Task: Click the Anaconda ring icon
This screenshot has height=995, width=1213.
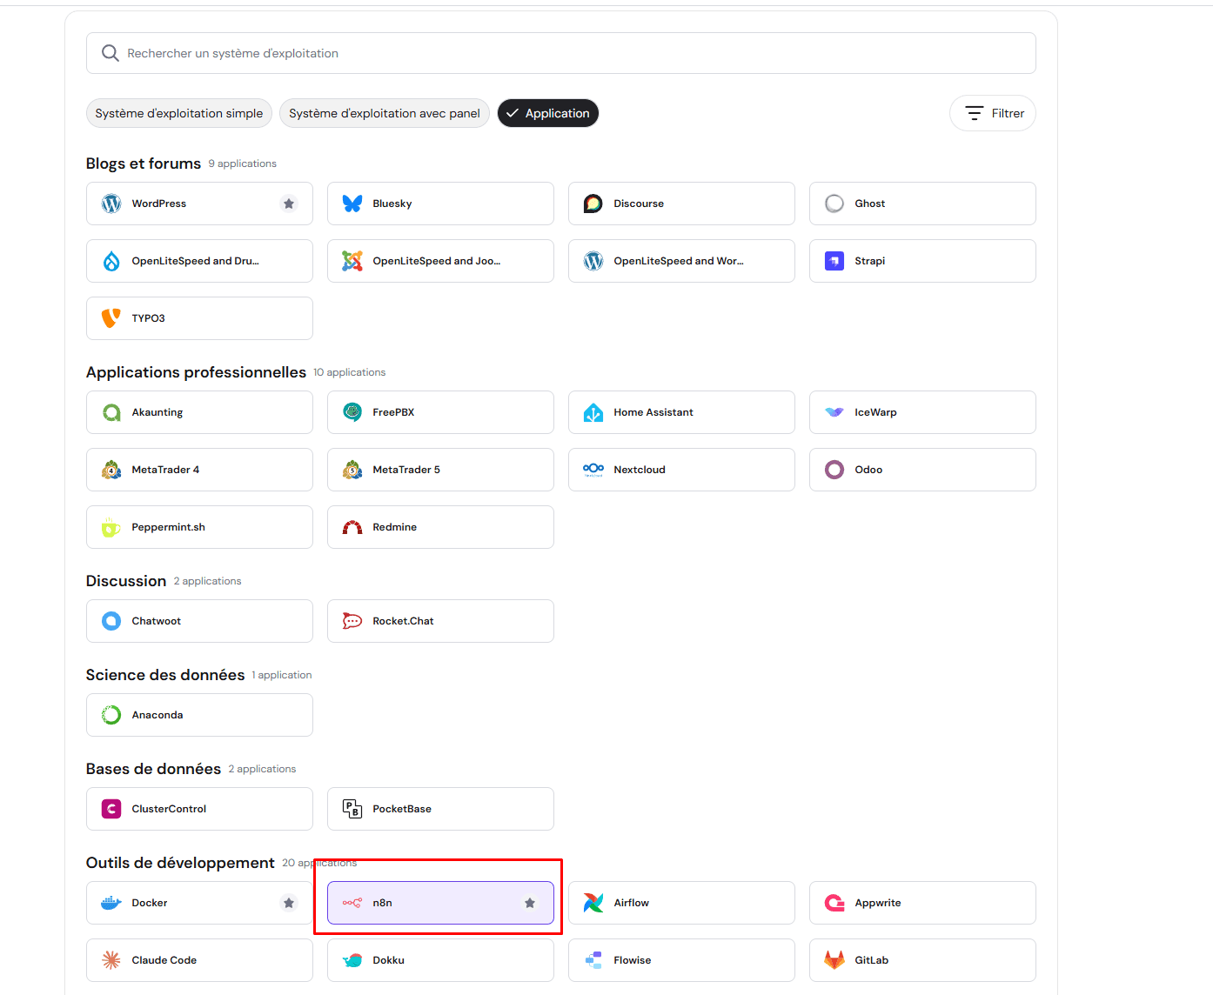Action: [111, 715]
